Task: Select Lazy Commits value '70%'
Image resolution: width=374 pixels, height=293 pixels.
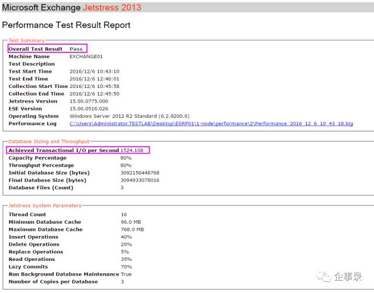Action: pyautogui.click(x=126, y=267)
